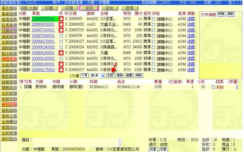This screenshot has height=152, width=244.
Task: Click 刷新 in the 文件摘要 panel
Action: [x=230, y=14]
